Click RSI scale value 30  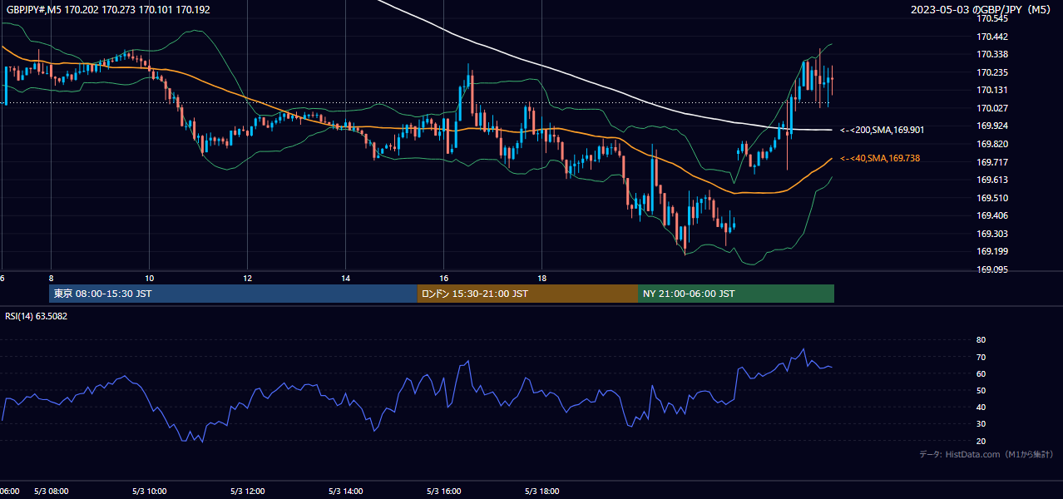click(981, 424)
